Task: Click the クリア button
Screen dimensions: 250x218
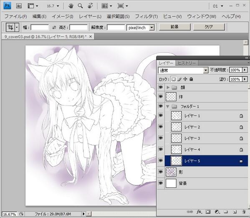Action: click(209, 27)
